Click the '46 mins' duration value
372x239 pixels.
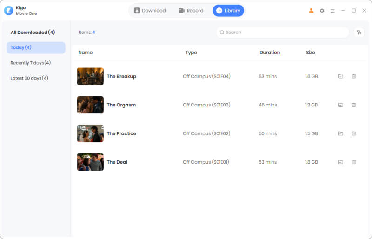(268, 105)
